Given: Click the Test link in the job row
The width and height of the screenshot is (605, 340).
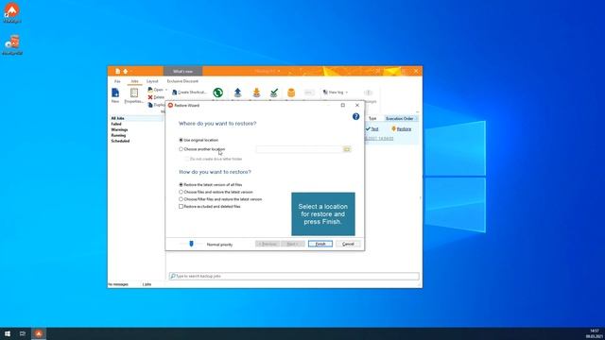Looking at the screenshot, I should 374,129.
